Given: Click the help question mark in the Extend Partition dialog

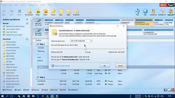Looking at the screenshot, I should [118, 26].
